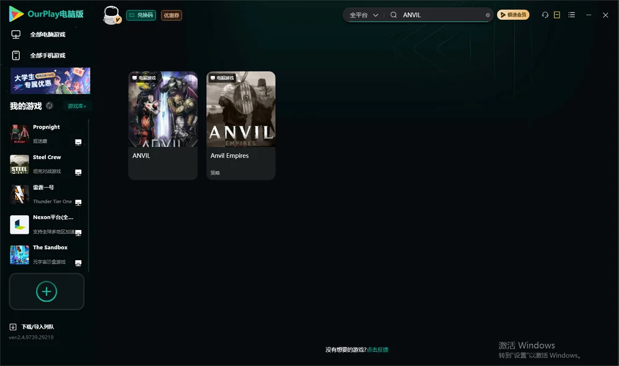Click the search magnifier icon
The image size is (619, 366).
click(394, 15)
